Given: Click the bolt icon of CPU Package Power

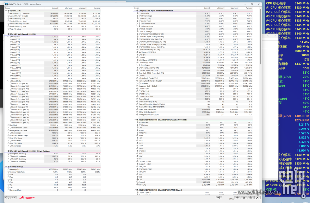Looking at the screenshot, I should point(137,63).
